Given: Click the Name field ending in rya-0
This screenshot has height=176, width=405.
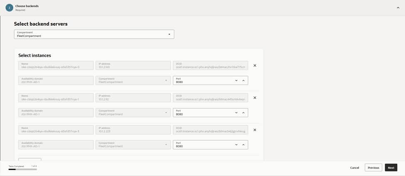Looking at the screenshot, I should pos(56,66).
